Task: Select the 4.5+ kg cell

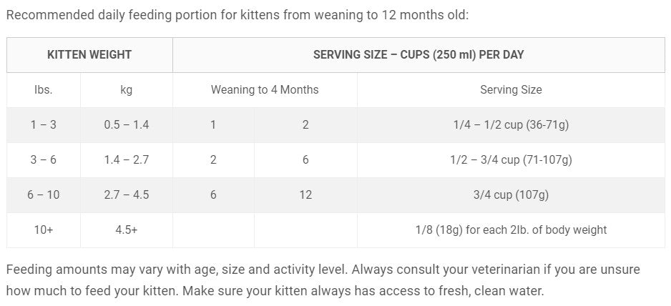Action: [127, 230]
